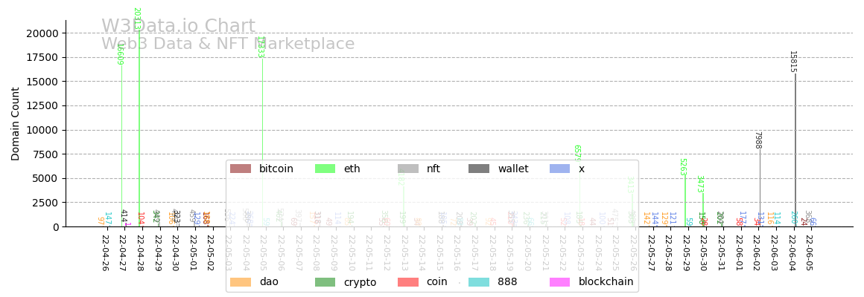Select the 22-06-04 date axis label

click(792, 252)
